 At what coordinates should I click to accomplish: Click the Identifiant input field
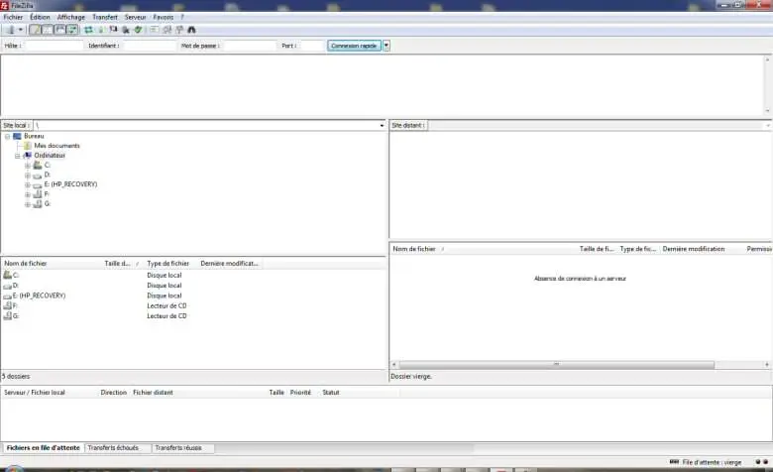[150, 46]
